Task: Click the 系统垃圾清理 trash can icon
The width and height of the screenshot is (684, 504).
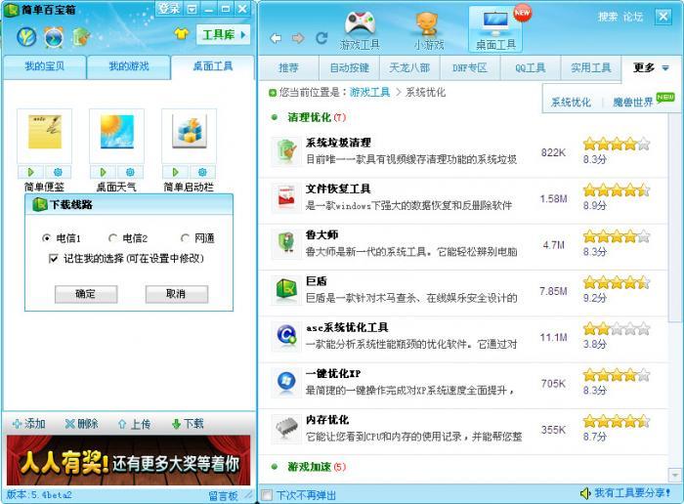Action: tap(285, 151)
